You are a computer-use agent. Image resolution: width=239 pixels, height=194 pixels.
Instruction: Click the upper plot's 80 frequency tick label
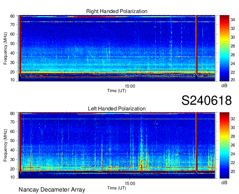click(12, 16)
